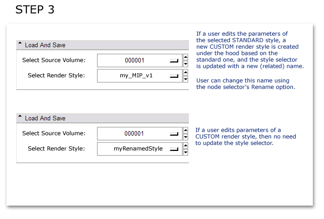
Task: Open Source Volume 000001 dropdown above my_MIP_v1
Action: pos(139,60)
